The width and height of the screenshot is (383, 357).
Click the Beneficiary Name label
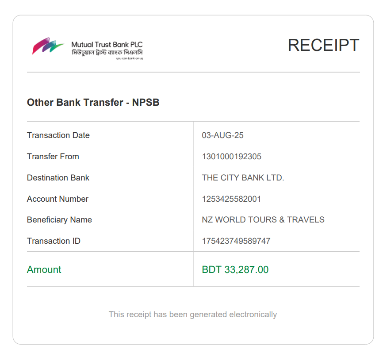(x=59, y=220)
